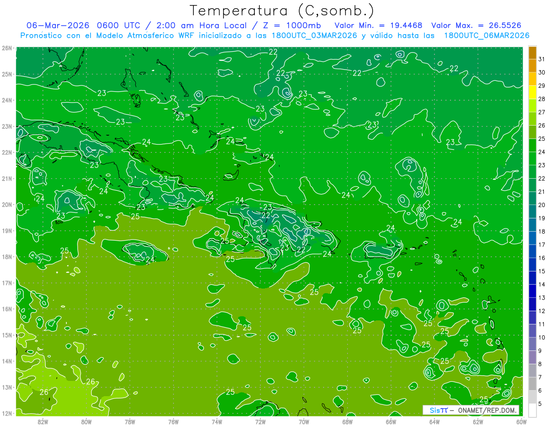Click the '18N' latitude label
Viewport: 554px width, 428px height.
pyautogui.click(x=6, y=257)
